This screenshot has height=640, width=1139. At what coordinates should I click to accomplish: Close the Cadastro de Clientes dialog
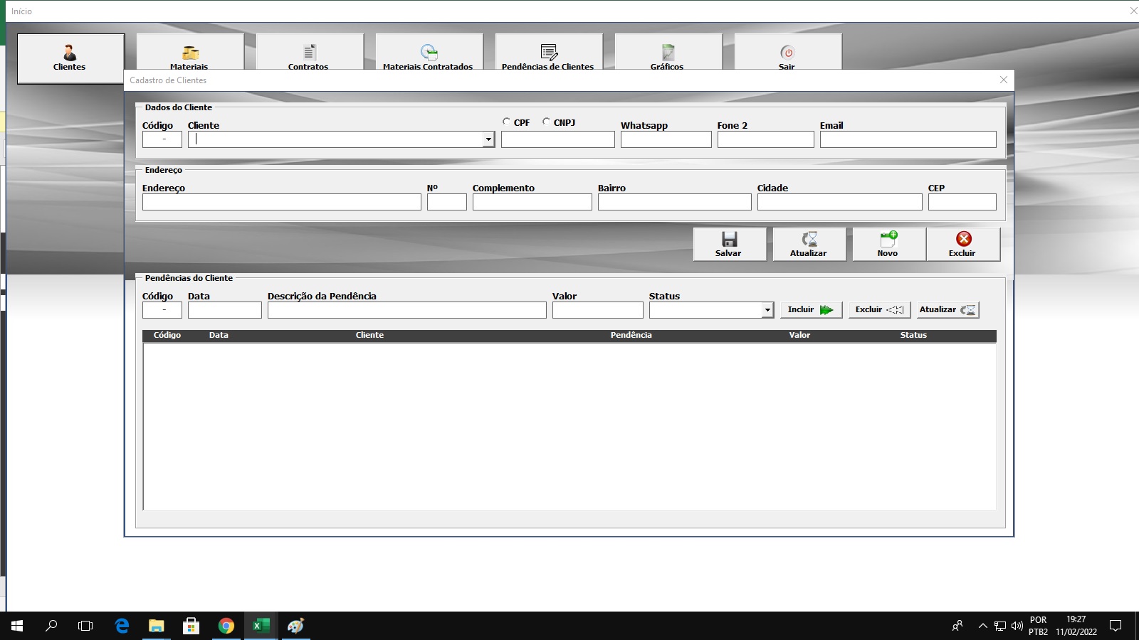[x=1004, y=80]
